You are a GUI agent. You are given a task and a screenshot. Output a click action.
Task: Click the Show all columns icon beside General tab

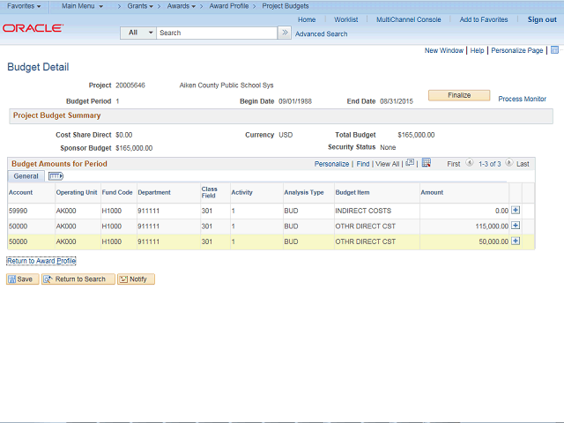[56, 176]
